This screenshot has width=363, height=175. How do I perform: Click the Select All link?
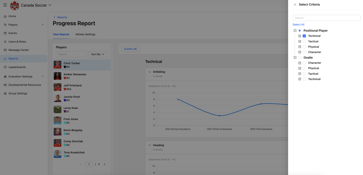click(x=298, y=24)
